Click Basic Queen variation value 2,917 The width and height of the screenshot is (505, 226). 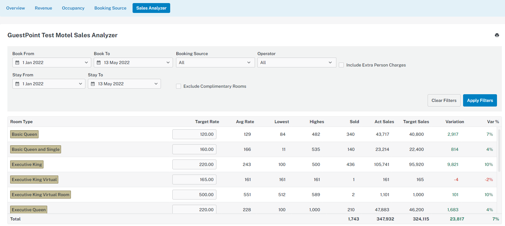(x=453, y=134)
